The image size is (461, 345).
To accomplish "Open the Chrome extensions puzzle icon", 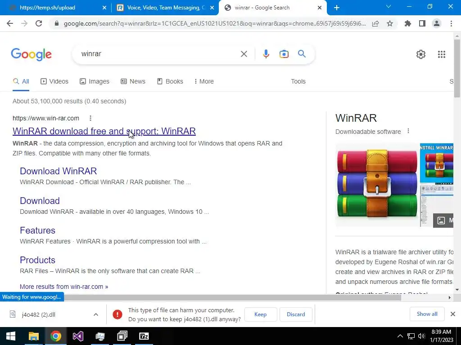I will [408, 23].
